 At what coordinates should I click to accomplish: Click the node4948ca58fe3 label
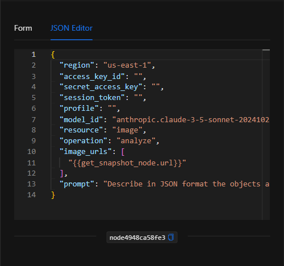(x=137, y=238)
